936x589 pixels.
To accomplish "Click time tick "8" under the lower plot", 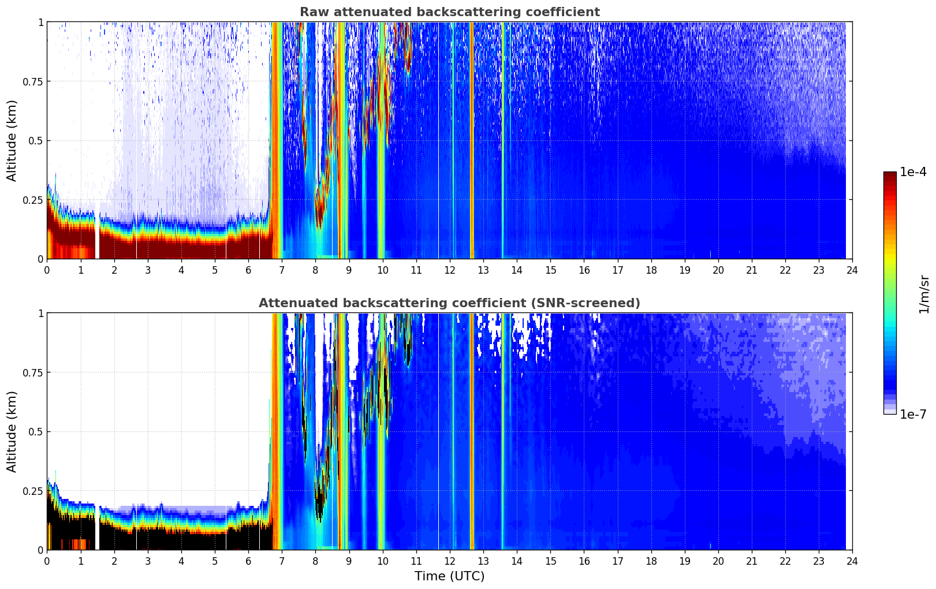I will coord(315,561).
